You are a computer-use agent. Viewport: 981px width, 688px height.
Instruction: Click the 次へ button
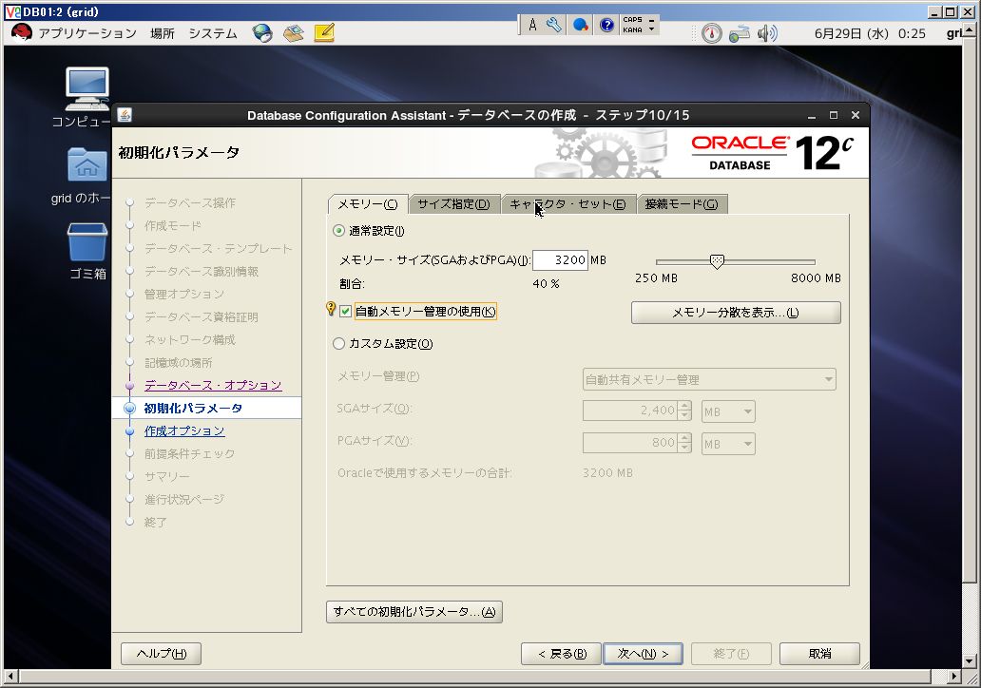[643, 654]
